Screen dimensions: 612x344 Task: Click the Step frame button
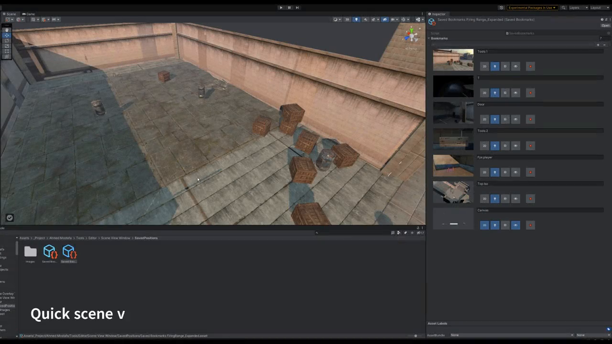click(297, 8)
